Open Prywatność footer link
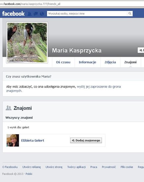Viewport: 144px width, 182px height. pyautogui.click(x=109, y=167)
